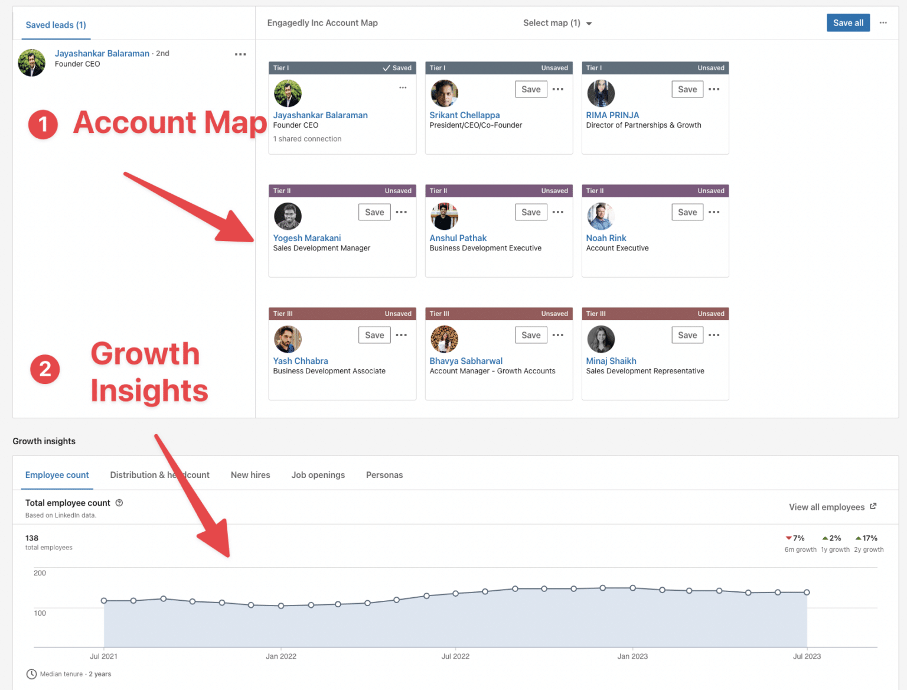Open overflow menu on Srikant Chellappa card

tap(558, 89)
